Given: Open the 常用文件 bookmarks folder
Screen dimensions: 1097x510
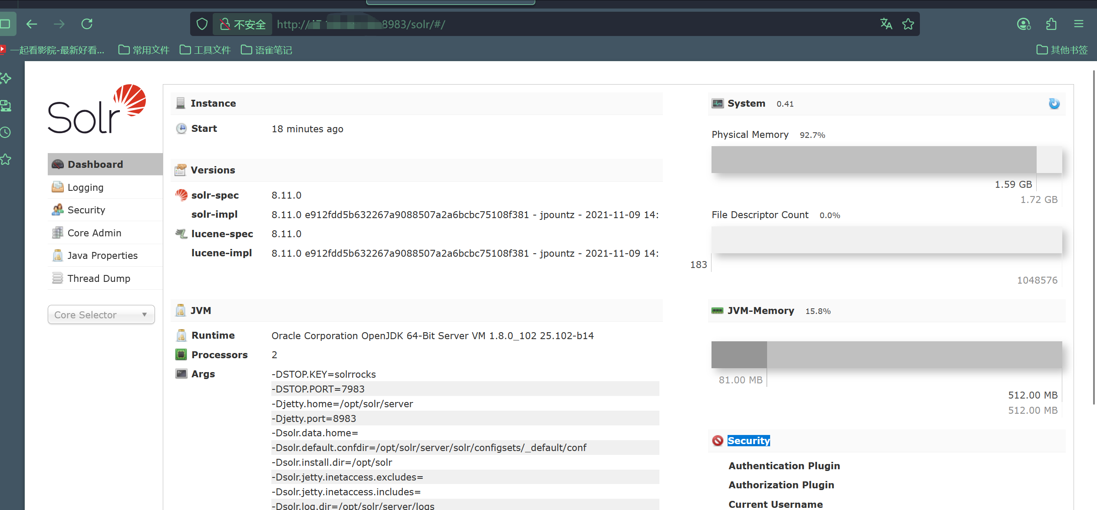Looking at the screenshot, I should tap(144, 50).
